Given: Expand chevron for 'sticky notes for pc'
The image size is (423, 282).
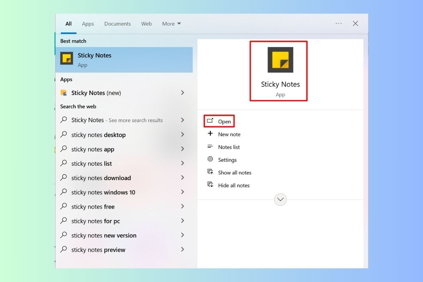Looking at the screenshot, I should tap(183, 221).
